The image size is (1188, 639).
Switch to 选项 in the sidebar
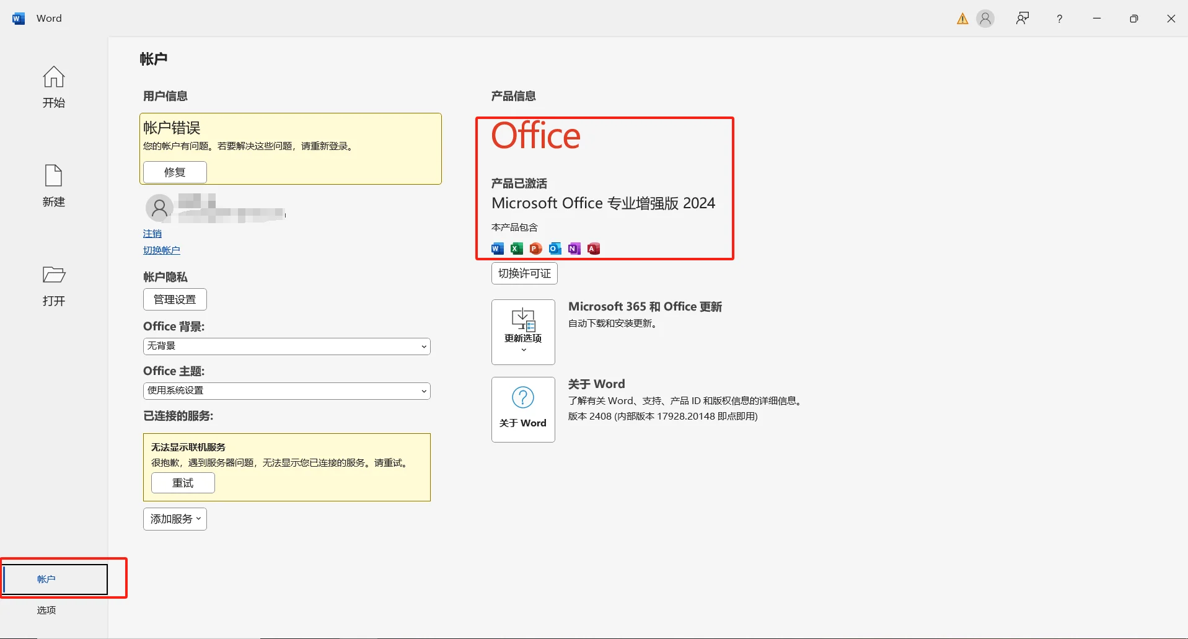click(x=46, y=610)
